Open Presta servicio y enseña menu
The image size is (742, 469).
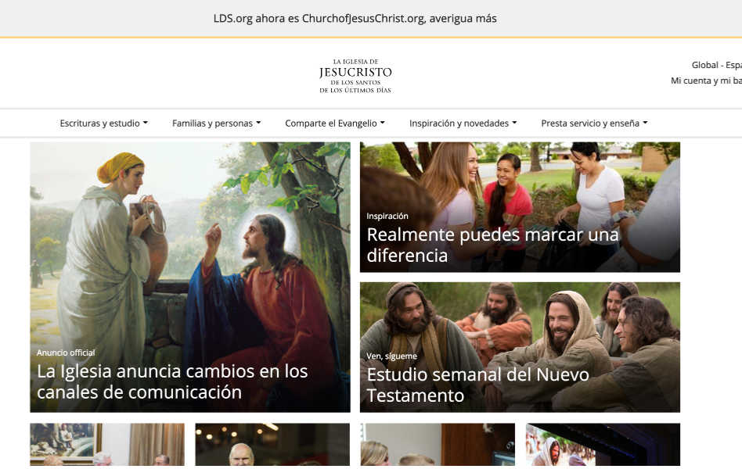click(x=594, y=124)
